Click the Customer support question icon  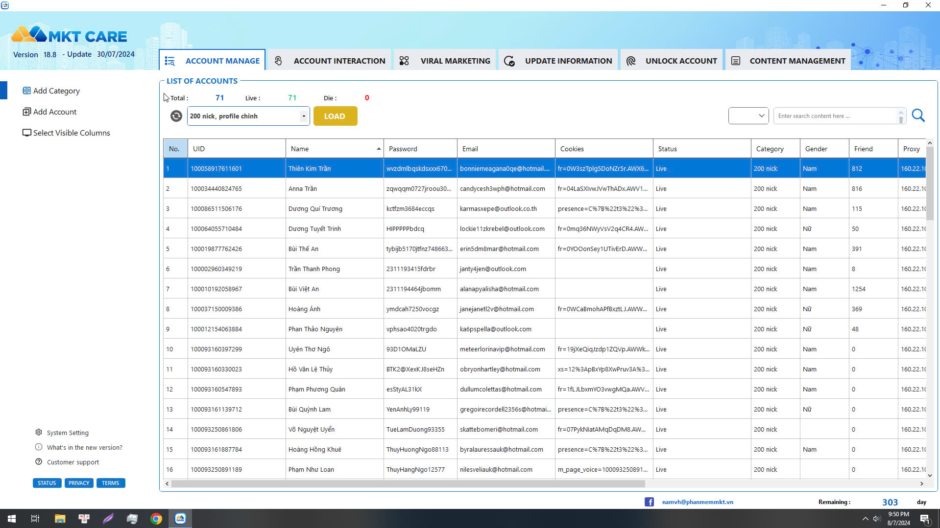click(39, 462)
